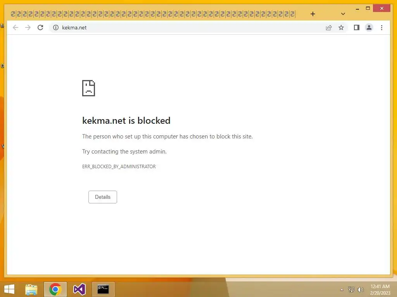Minimize the Chrome window

pyautogui.click(x=357, y=9)
